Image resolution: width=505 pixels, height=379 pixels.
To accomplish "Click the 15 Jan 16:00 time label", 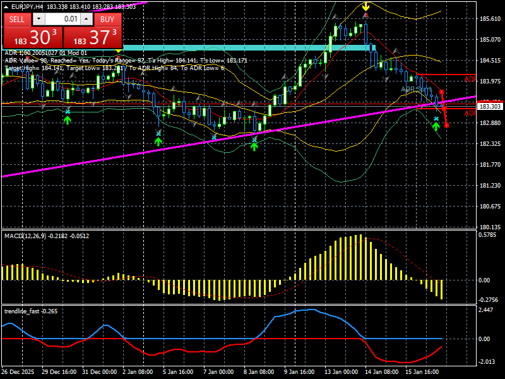I will pyautogui.click(x=422, y=372).
